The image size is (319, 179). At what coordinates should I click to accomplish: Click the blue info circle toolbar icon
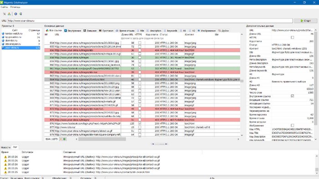click(15, 14)
